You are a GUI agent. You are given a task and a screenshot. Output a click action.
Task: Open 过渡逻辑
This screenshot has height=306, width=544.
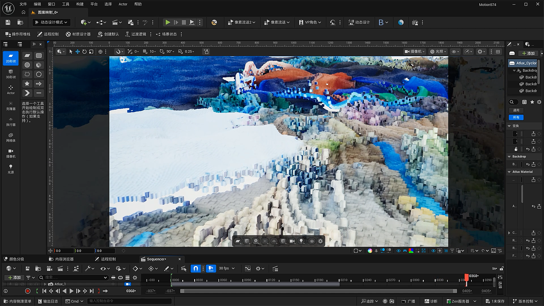tap(135, 34)
